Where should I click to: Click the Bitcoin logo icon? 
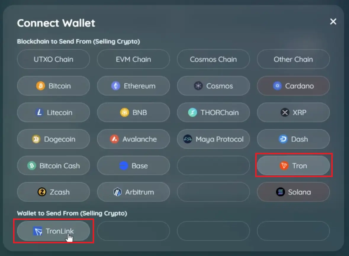click(40, 86)
